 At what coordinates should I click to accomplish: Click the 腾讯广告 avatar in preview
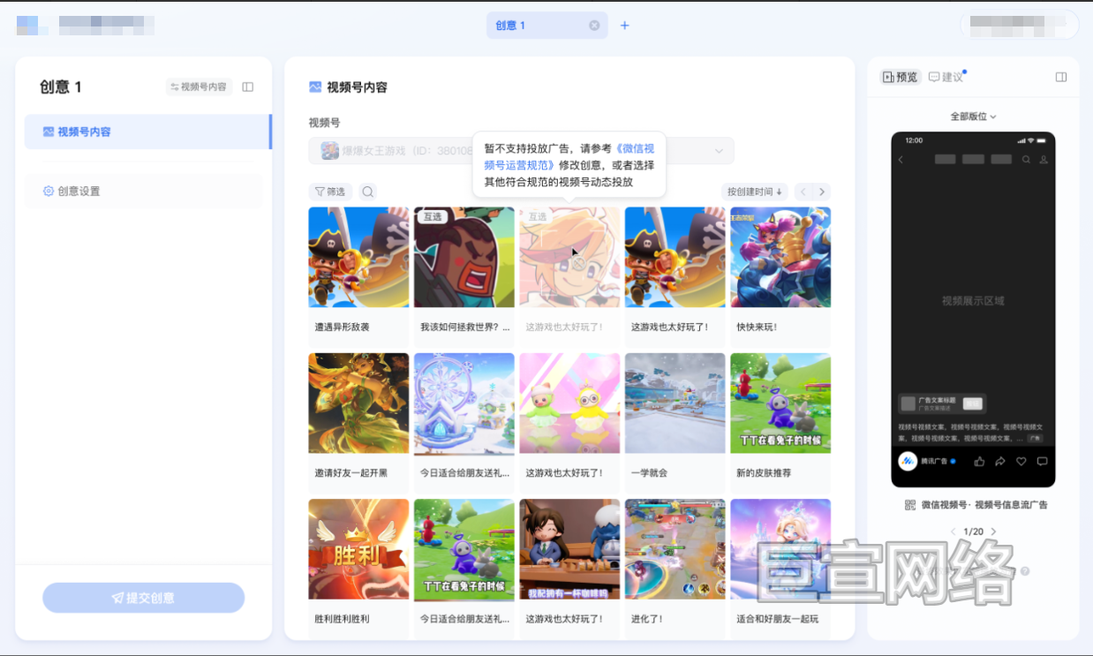[908, 461]
